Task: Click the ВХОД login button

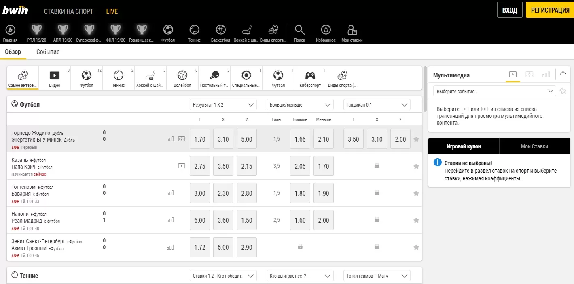Action: pyautogui.click(x=510, y=10)
